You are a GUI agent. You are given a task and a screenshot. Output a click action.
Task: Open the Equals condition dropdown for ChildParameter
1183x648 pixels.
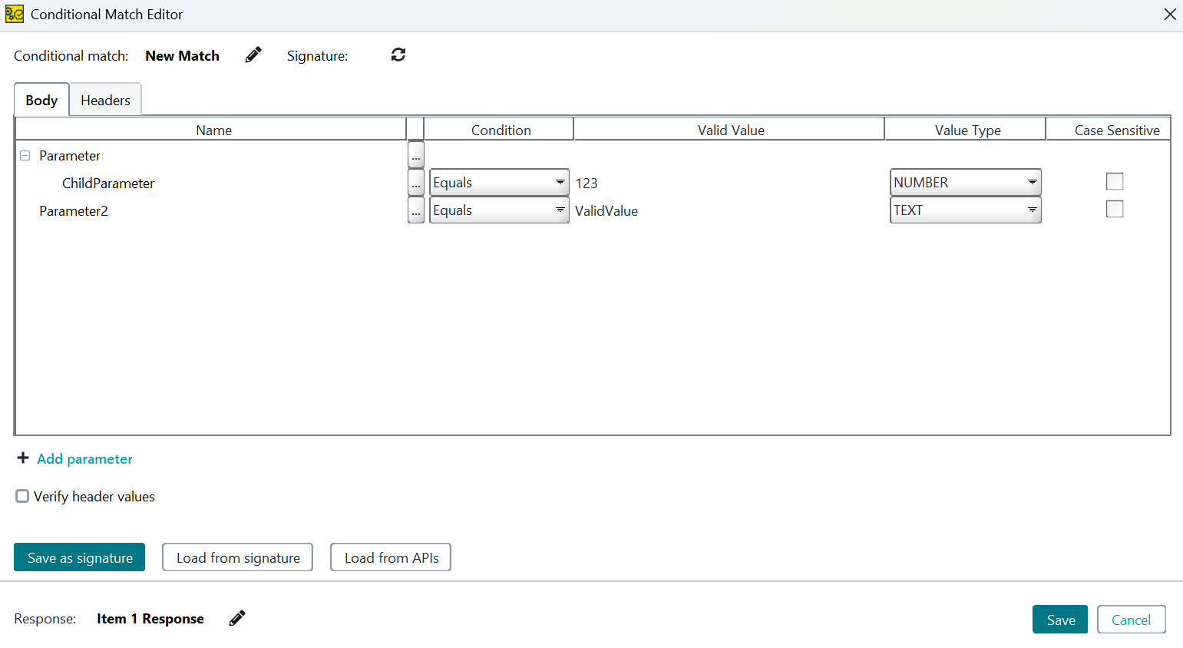pyautogui.click(x=560, y=182)
